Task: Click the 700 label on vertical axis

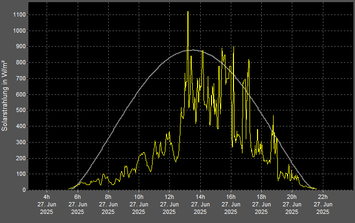Action: point(20,79)
